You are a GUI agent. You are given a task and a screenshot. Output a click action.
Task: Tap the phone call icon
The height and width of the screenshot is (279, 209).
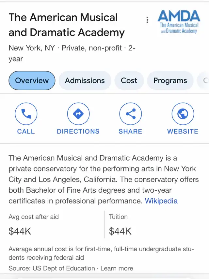(x=26, y=114)
